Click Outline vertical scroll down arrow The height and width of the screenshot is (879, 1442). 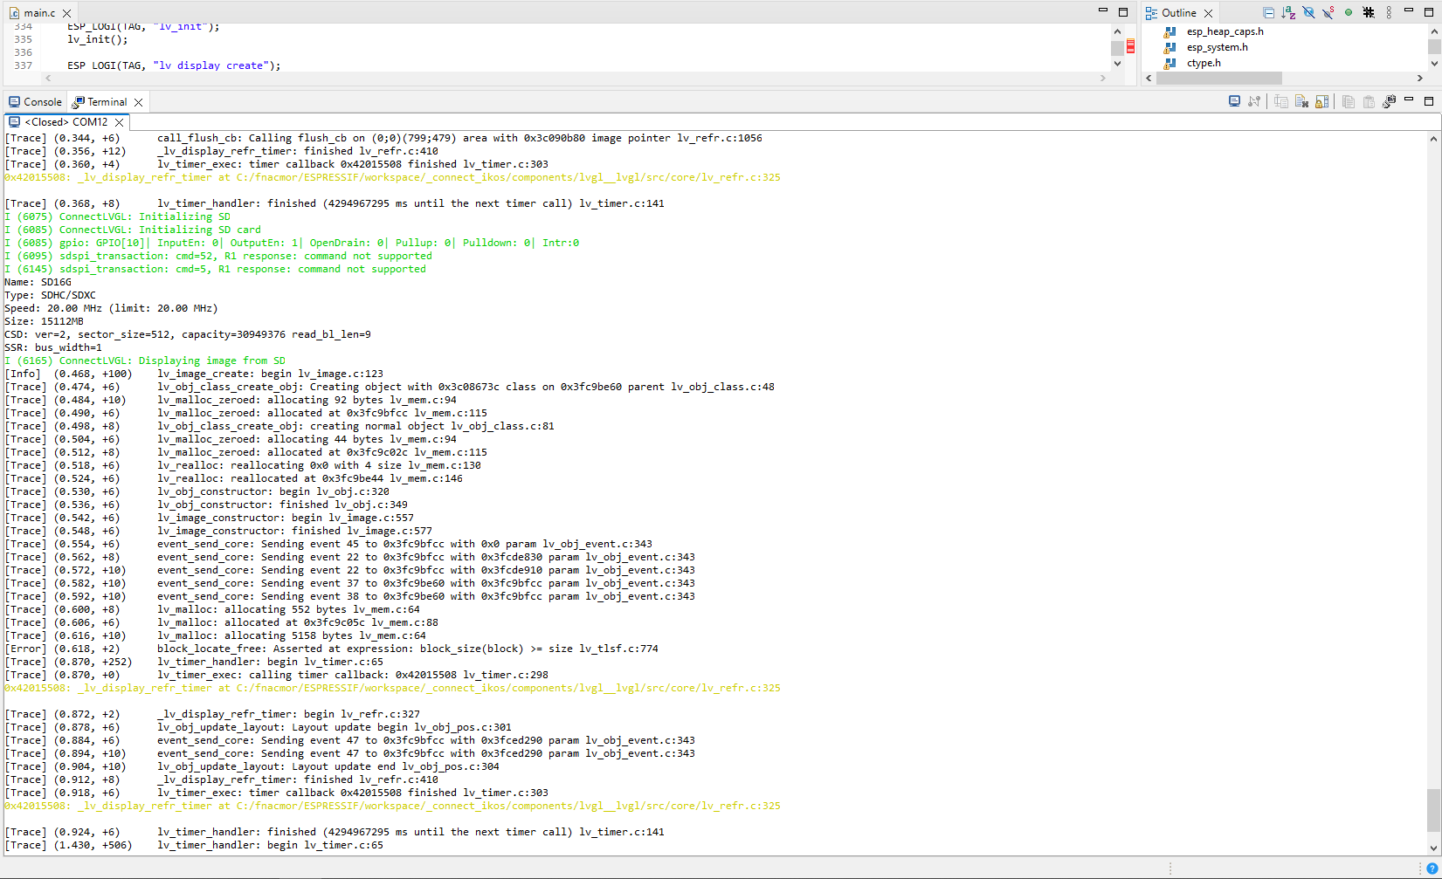[x=1434, y=64]
